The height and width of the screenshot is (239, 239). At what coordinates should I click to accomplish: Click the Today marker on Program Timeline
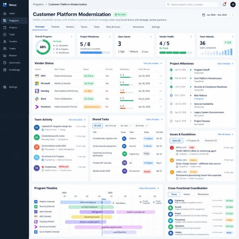point(104,199)
